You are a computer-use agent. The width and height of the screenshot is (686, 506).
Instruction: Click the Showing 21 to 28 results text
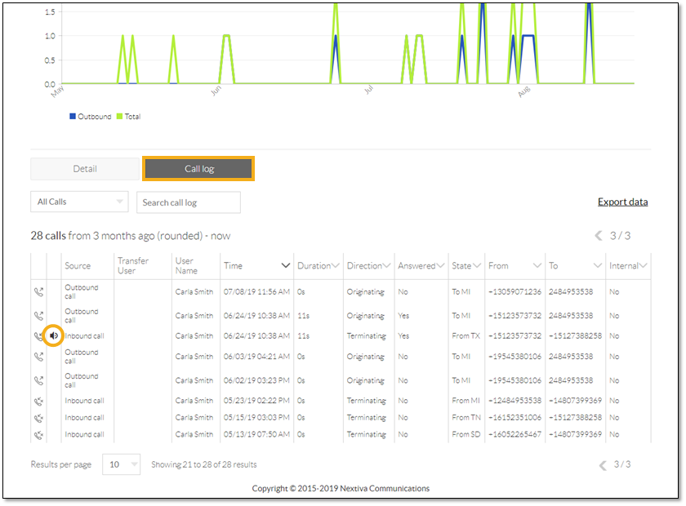[x=204, y=464]
